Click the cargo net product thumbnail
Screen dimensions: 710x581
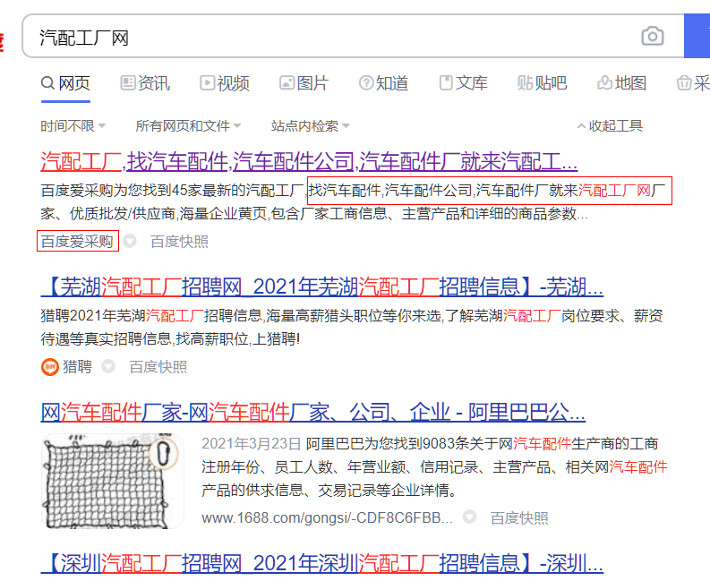(112, 481)
